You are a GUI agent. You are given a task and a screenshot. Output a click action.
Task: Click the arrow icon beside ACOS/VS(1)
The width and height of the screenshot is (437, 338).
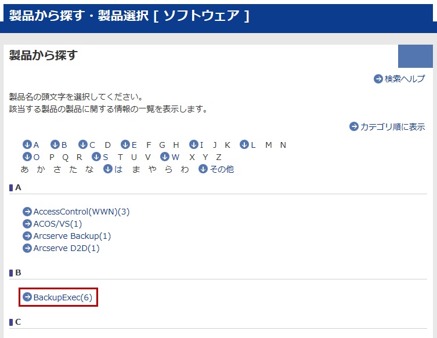[27, 224]
